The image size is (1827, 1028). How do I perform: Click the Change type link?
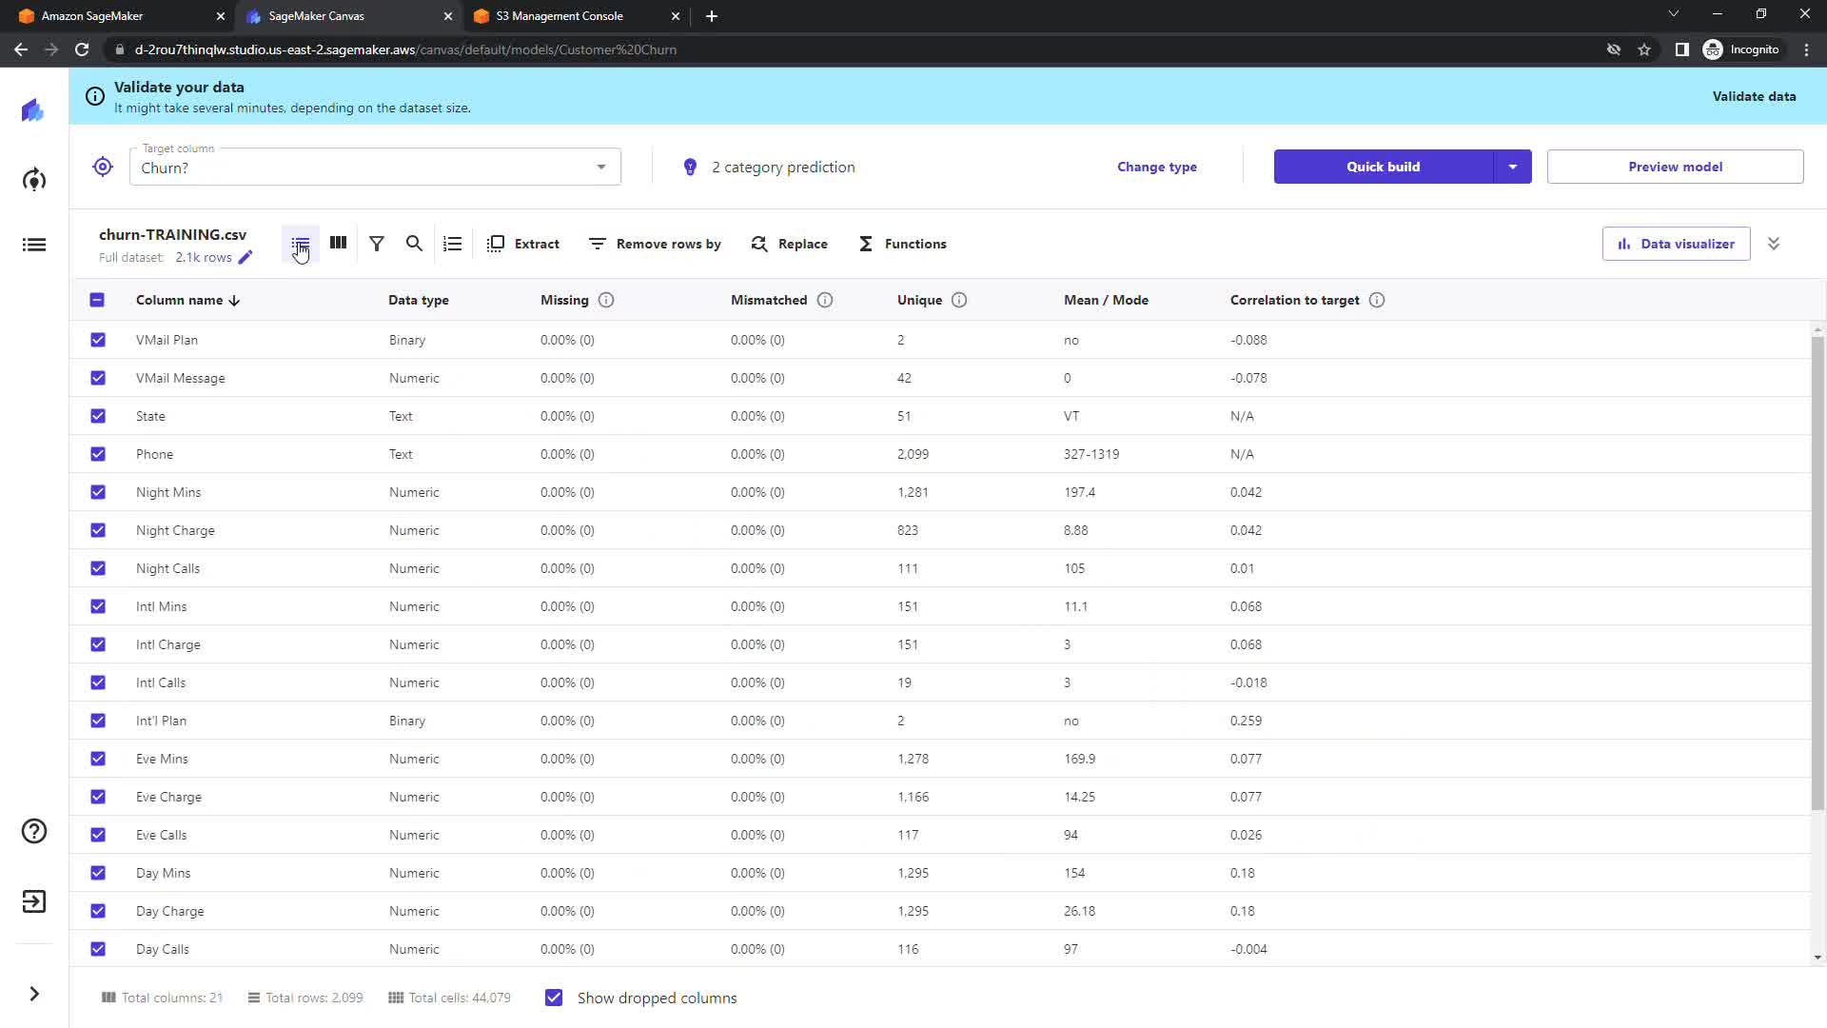(1156, 167)
